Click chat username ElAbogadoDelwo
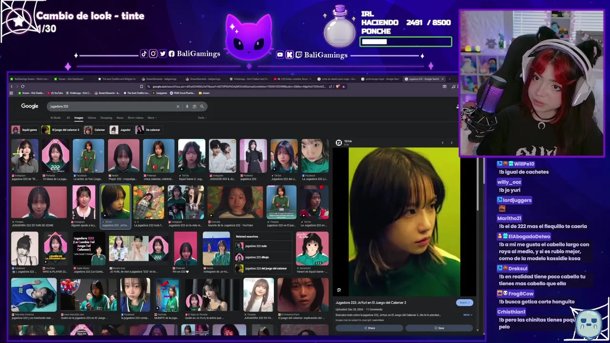610x343 pixels. [x=529, y=236]
